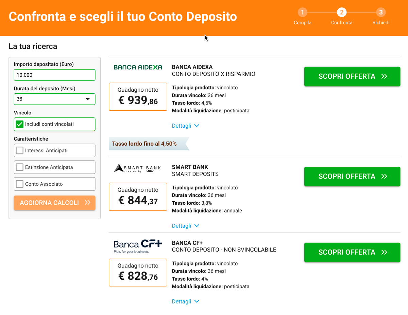Open Scopri Offerta for Smart Bank
Screen dimensions: 408x315
pos(352,177)
